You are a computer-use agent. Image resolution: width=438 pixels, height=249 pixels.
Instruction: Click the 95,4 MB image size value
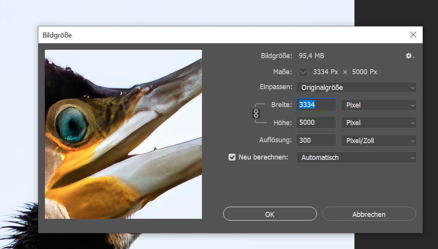click(312, 56)
